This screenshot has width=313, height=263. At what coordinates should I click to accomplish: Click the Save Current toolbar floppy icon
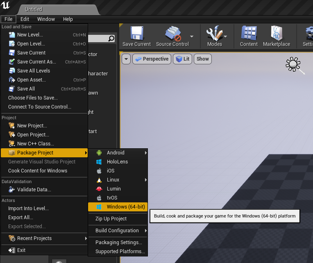(137, 33)
